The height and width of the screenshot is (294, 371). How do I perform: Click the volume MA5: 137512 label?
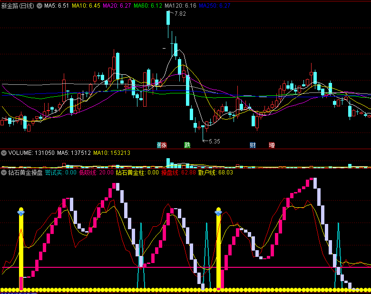pyautogui.click(x=74, y=153)
